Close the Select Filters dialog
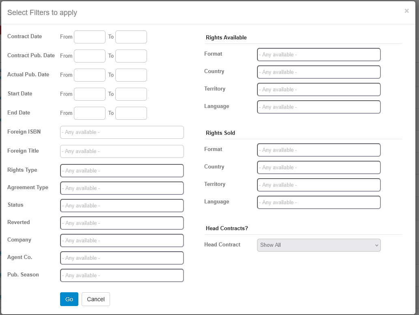The height and width of the screenshot is (315, 419). (x=406, y=11)
